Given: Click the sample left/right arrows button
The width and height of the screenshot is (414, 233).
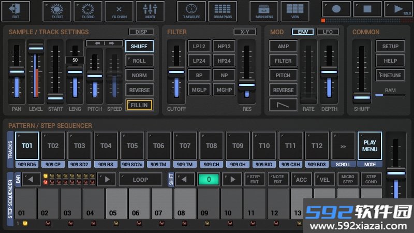Looking at the screenshot, I should [x=105, y=43].
